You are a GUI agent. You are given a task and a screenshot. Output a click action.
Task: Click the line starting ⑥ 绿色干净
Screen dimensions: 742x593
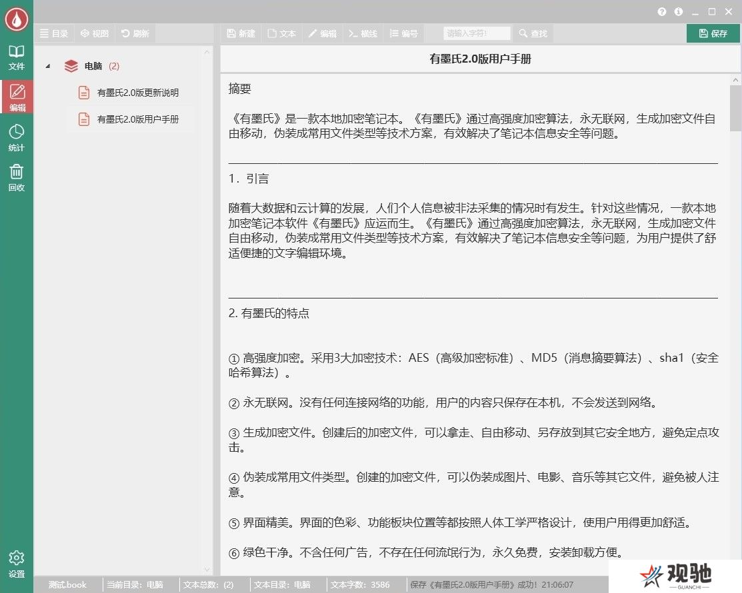coord(425,552)
